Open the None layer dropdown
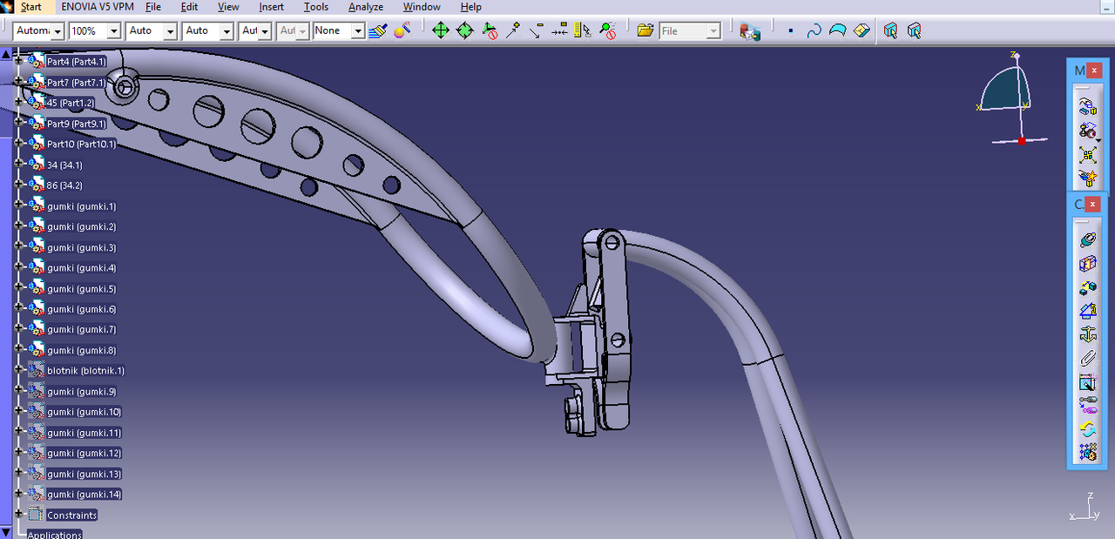The image size is (1115, 539). [x=357, y=30]
